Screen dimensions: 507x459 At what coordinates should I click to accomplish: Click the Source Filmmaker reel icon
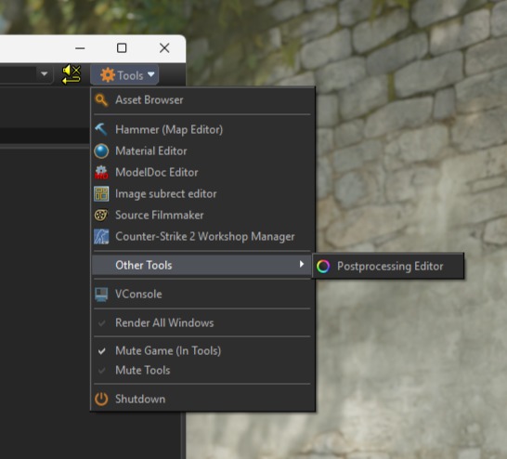[x=101, y=216]
